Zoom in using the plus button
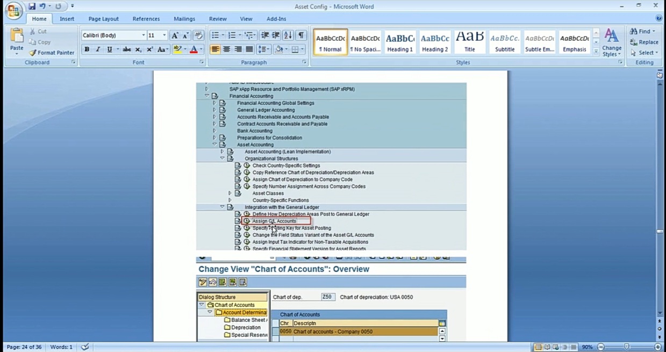Screen dimensions: 666x352 pos(658,347)
